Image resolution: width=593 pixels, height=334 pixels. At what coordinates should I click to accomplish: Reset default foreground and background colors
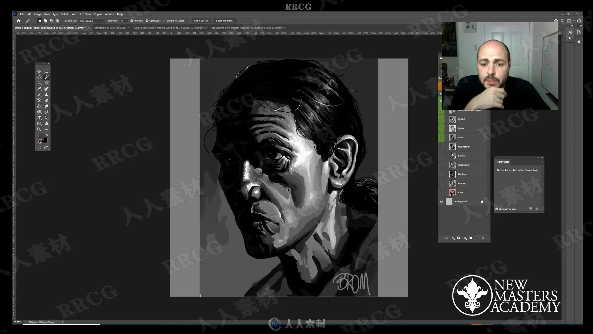coord(39,142)
